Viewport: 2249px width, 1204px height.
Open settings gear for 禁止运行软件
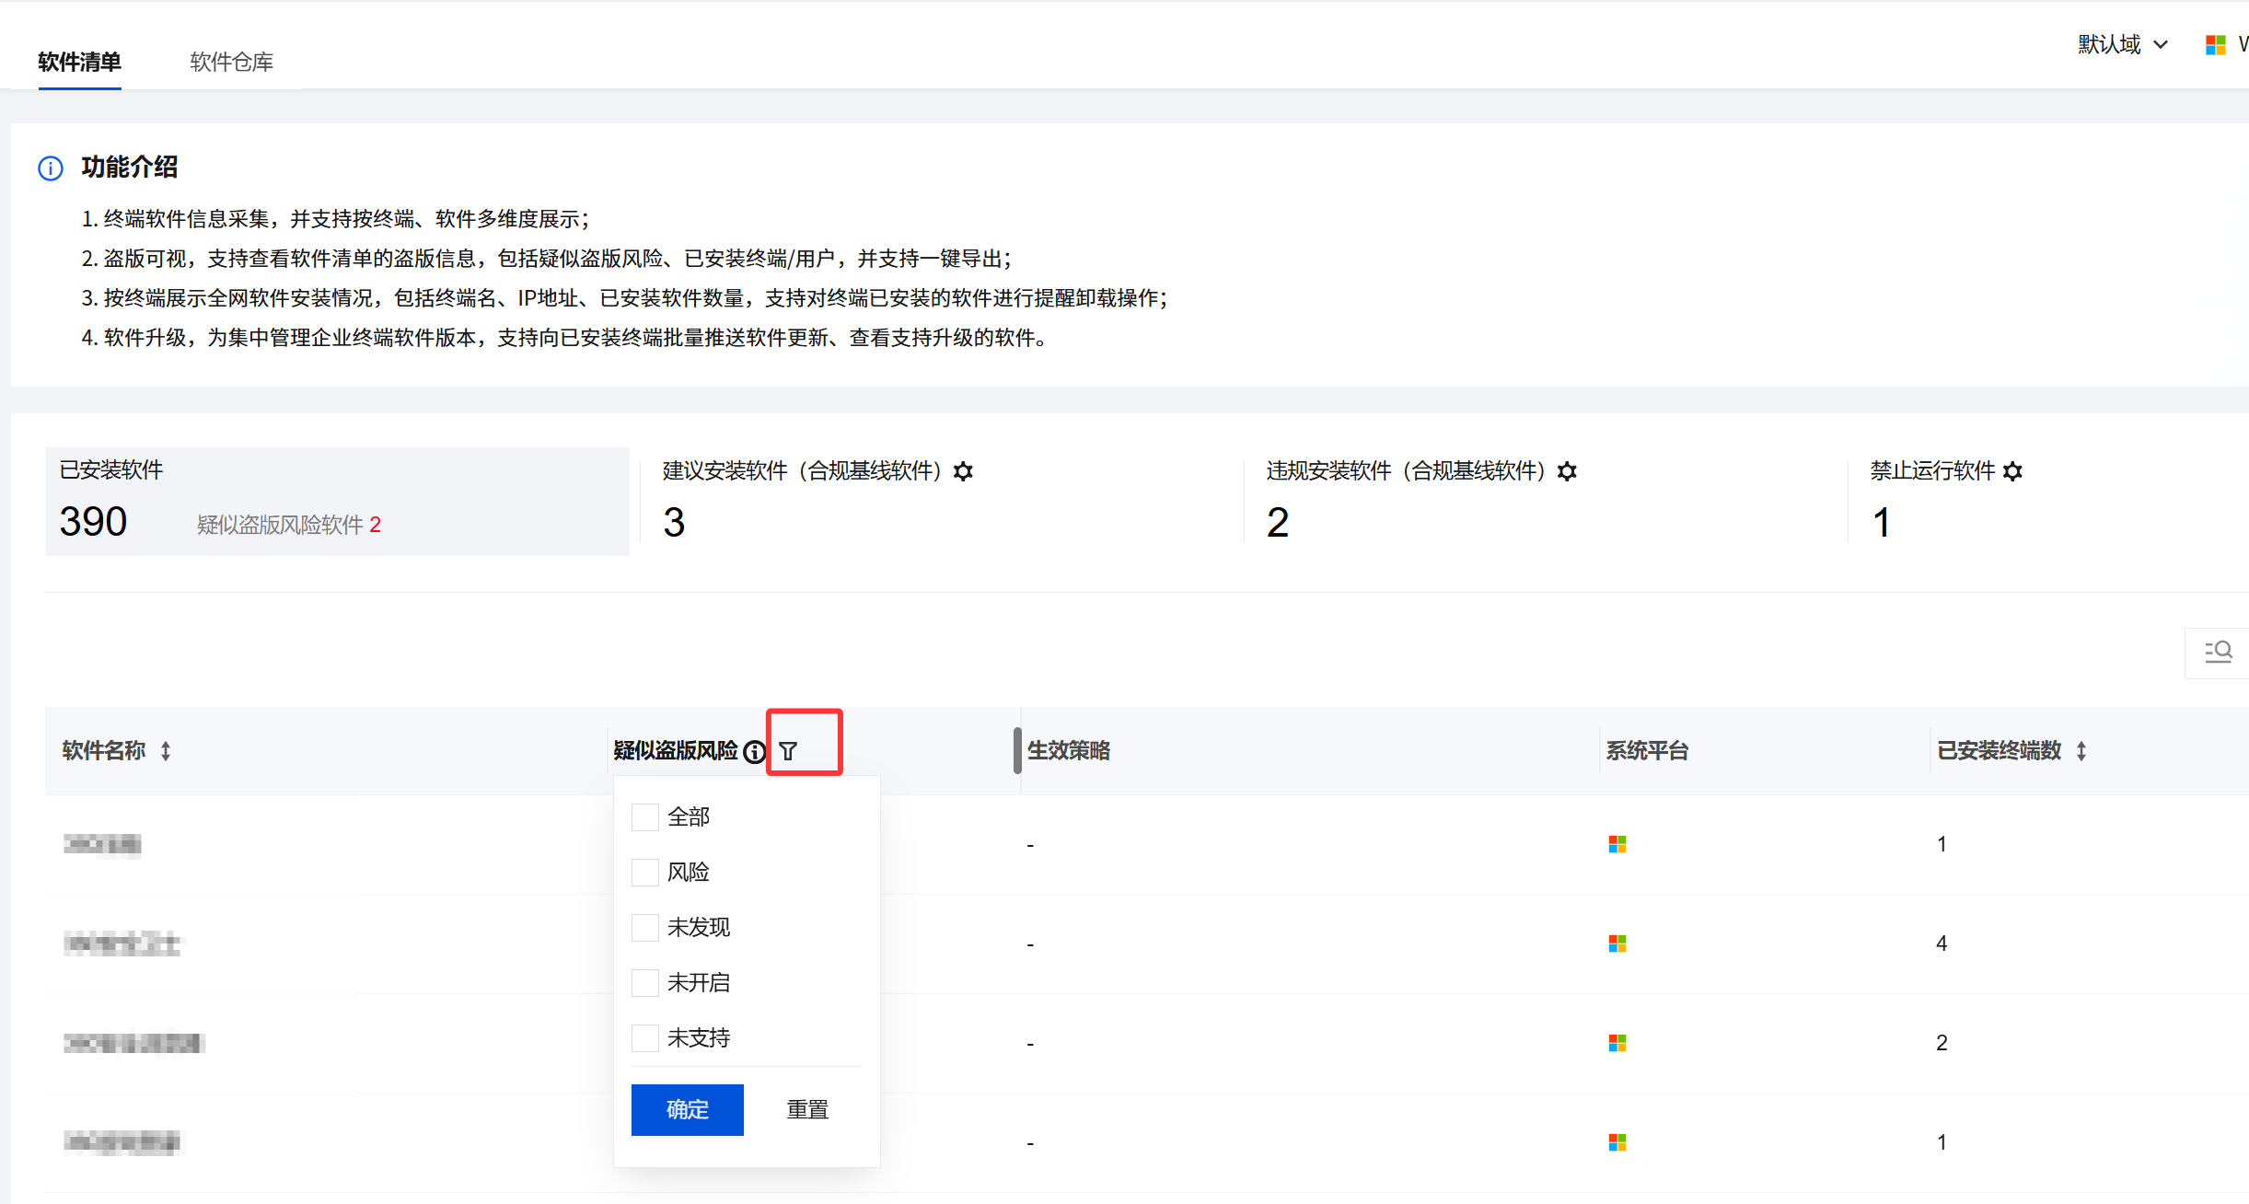click(x=2012, y=471)
